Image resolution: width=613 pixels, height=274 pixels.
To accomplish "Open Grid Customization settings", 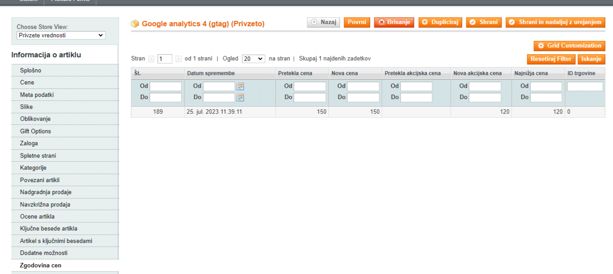I will [x=569, y=46].
